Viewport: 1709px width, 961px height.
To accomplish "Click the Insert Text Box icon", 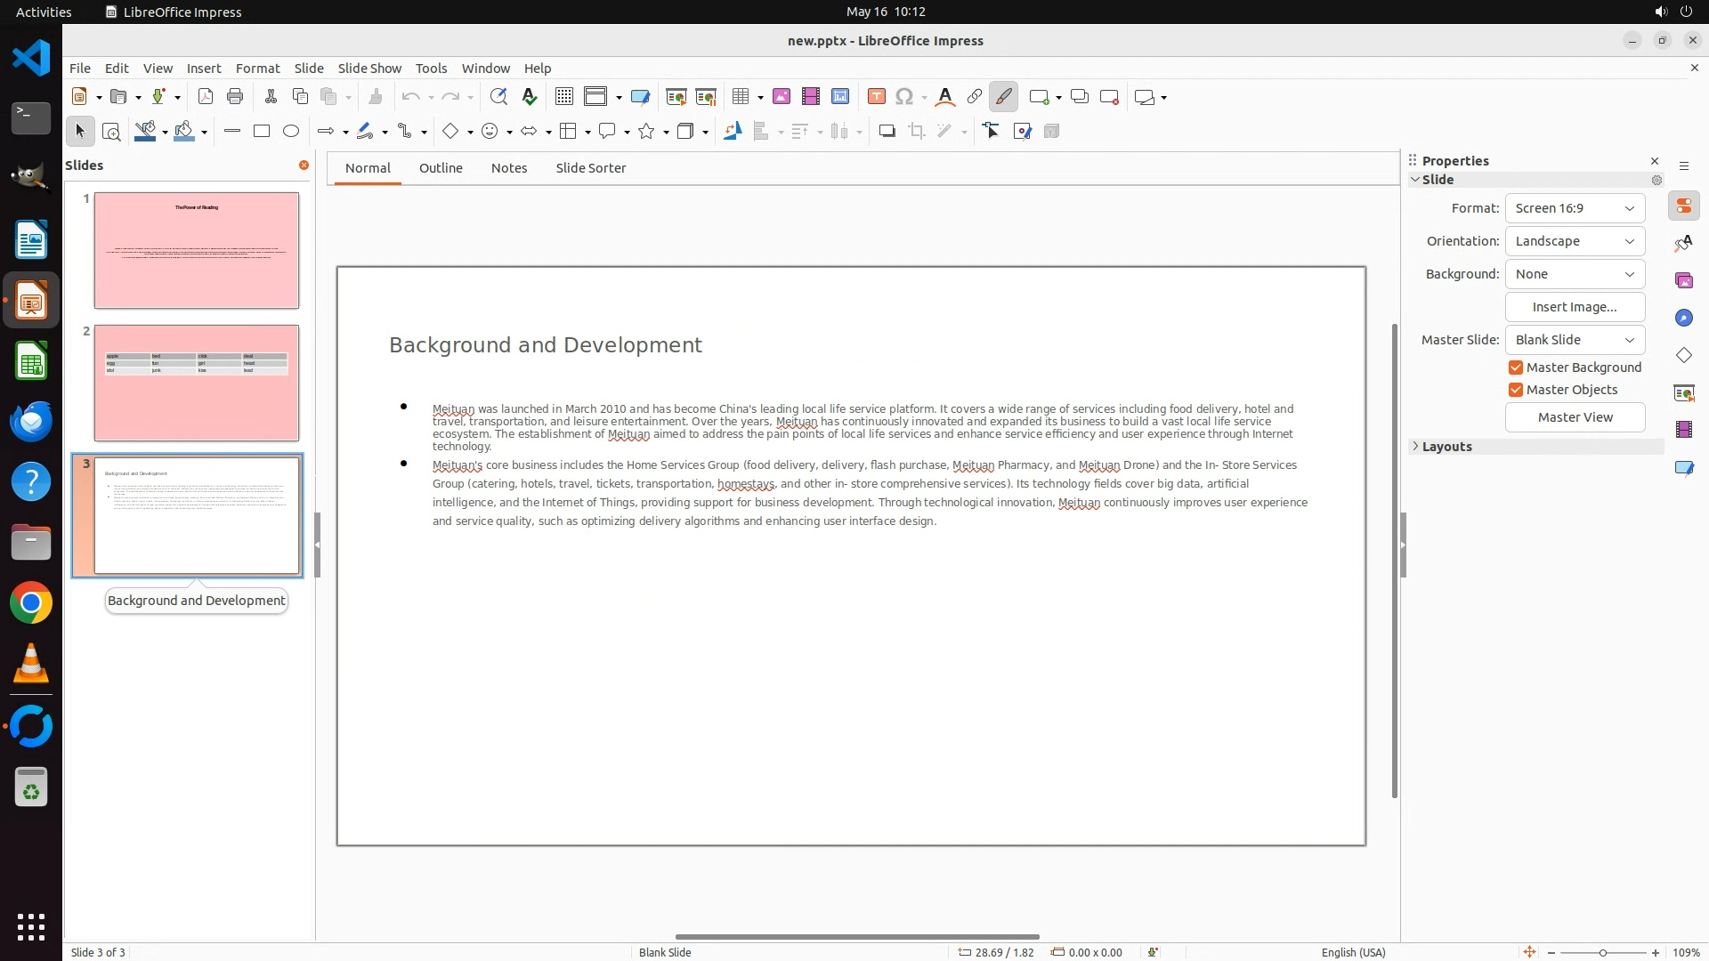I will [876, 97].
